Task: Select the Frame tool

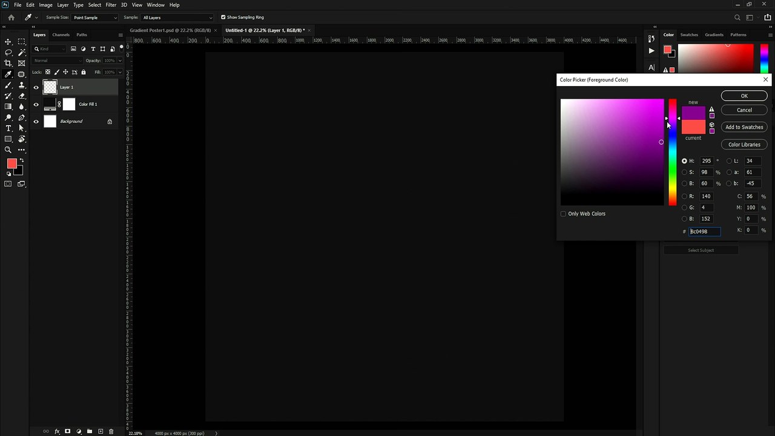Action: 22,63
